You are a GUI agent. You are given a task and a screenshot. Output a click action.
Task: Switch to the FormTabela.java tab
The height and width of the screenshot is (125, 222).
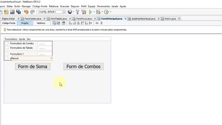pos(59,19)
